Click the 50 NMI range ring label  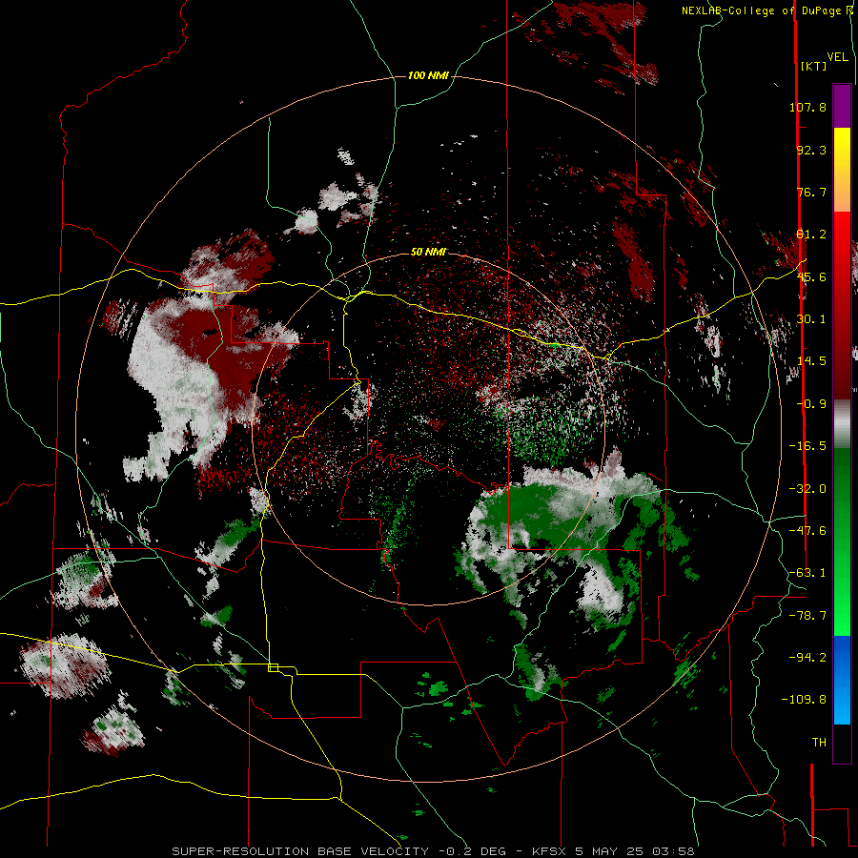pos(428,253)
